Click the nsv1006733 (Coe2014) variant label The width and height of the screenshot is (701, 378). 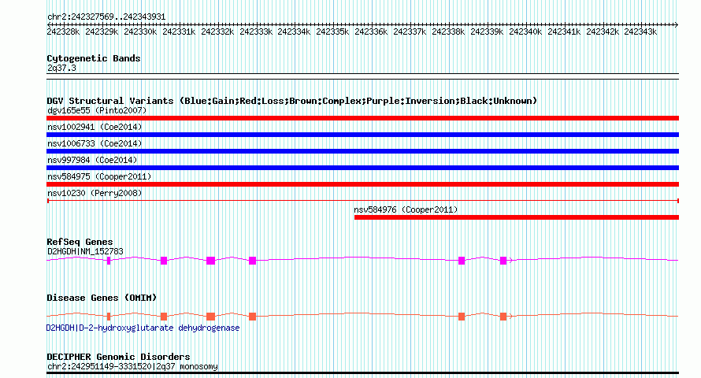(x=95, y=143)
